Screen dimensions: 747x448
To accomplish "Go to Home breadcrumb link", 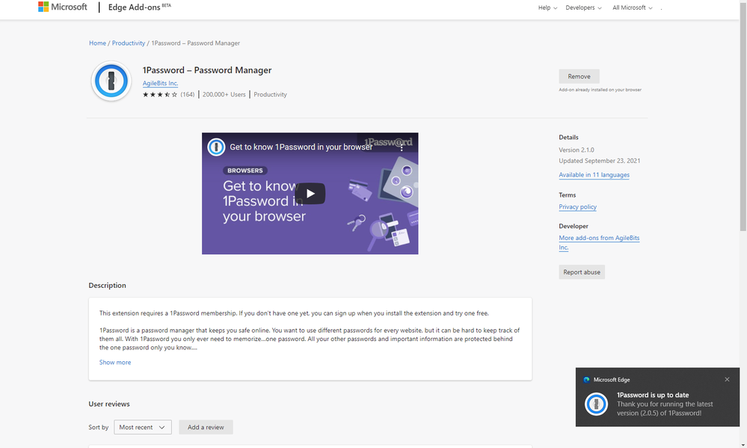I will (x=97, y=43).
